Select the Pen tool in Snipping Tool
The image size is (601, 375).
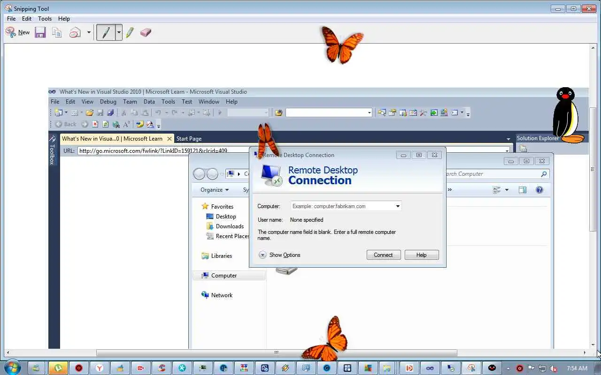[x=106, y=32]
